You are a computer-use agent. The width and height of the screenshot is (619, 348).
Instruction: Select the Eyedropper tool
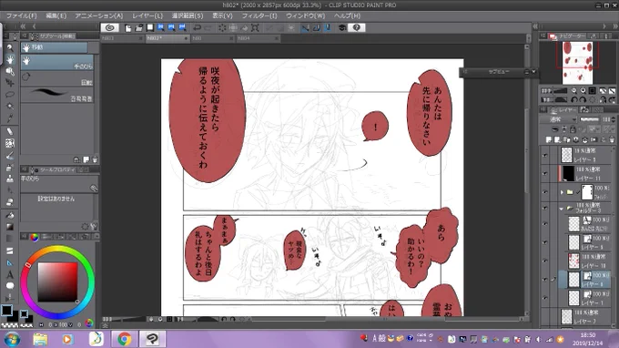coord(10,118)
